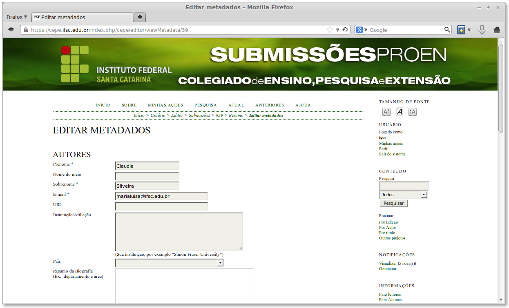The height and width of the screenshot is (308, 509).
Task: Click the Por Autor browse link
Action: [387, 227]
